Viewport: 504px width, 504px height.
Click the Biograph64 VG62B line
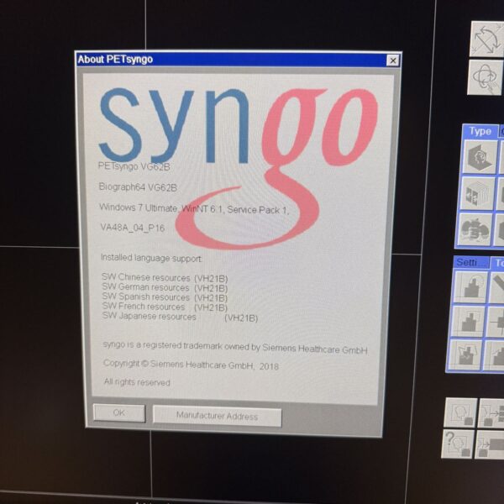point(138,187)
